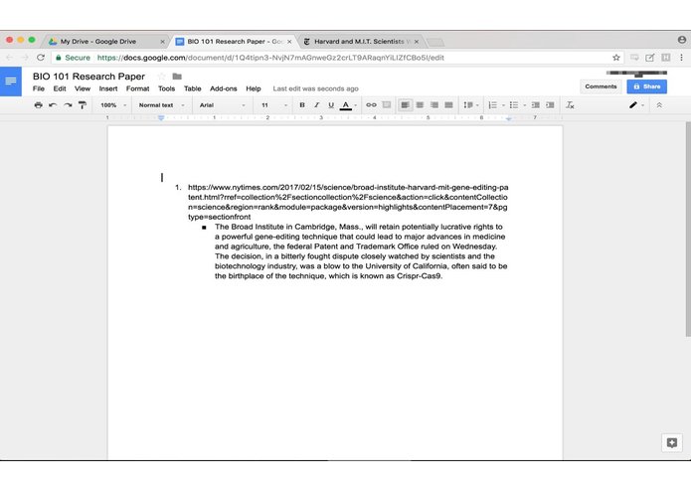Open the Edit menu

pyautogui.click(x=60, y=88)
